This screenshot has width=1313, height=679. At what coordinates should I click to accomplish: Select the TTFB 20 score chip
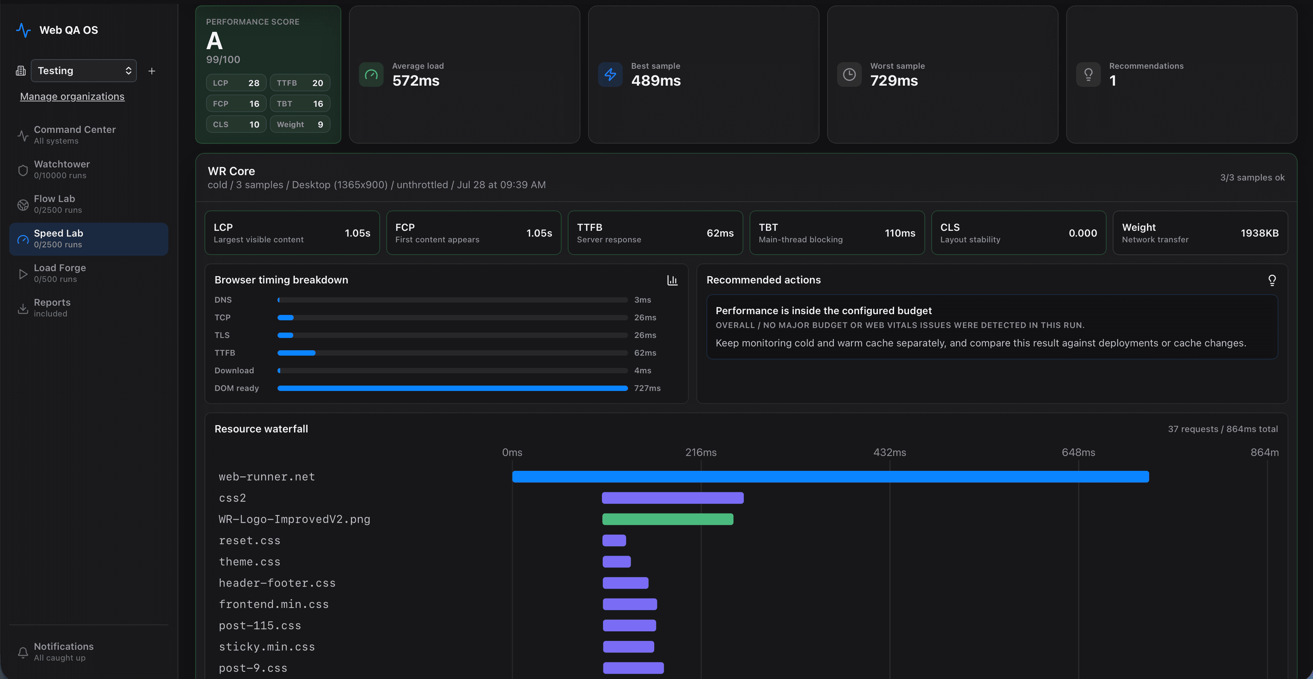tap(300, 83)
